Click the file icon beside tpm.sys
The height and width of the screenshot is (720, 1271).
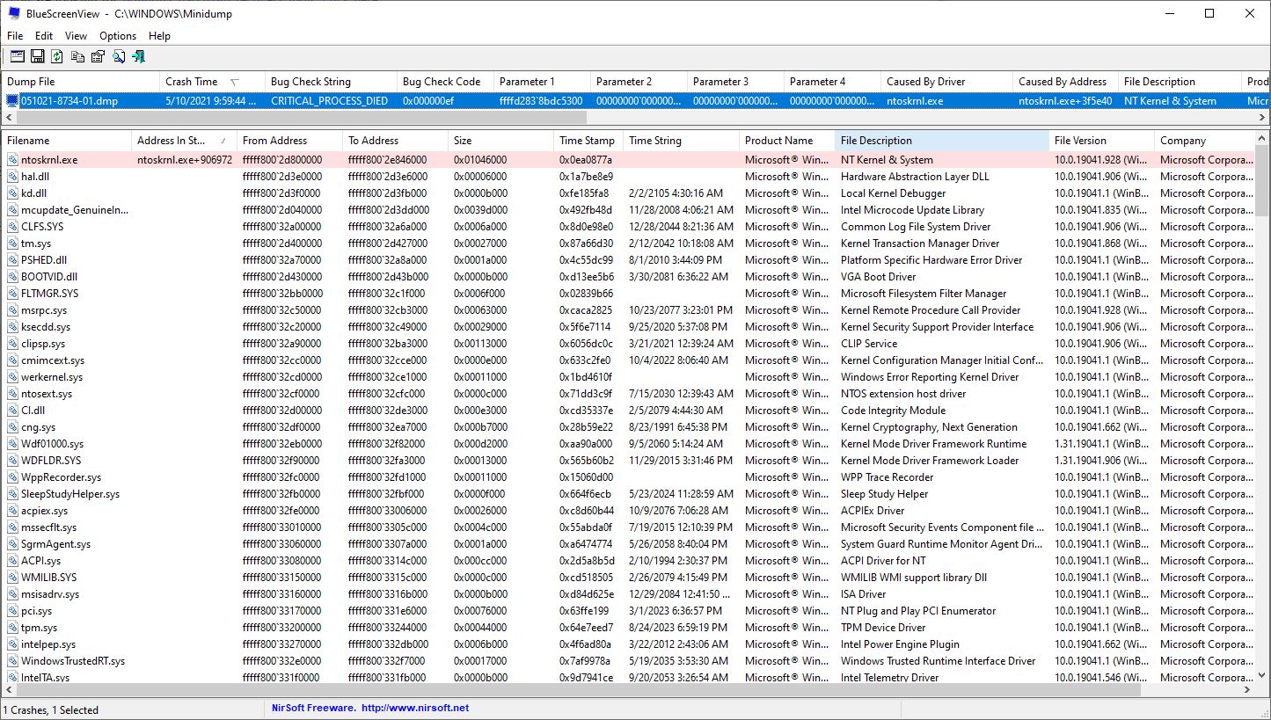click(x=13, y=628)
